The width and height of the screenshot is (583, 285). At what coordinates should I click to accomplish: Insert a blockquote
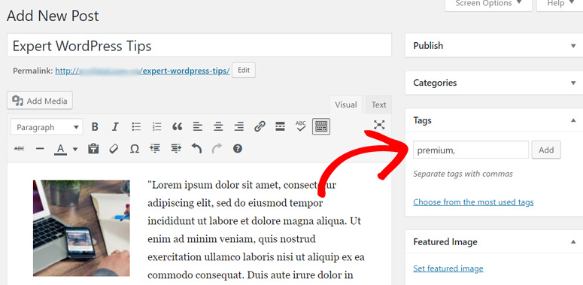tap(177, 127)
